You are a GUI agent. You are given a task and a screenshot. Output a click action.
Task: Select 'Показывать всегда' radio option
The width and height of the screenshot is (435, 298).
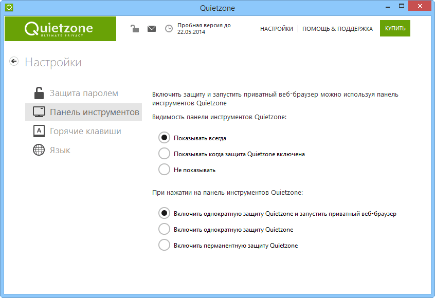pos(164,138)
